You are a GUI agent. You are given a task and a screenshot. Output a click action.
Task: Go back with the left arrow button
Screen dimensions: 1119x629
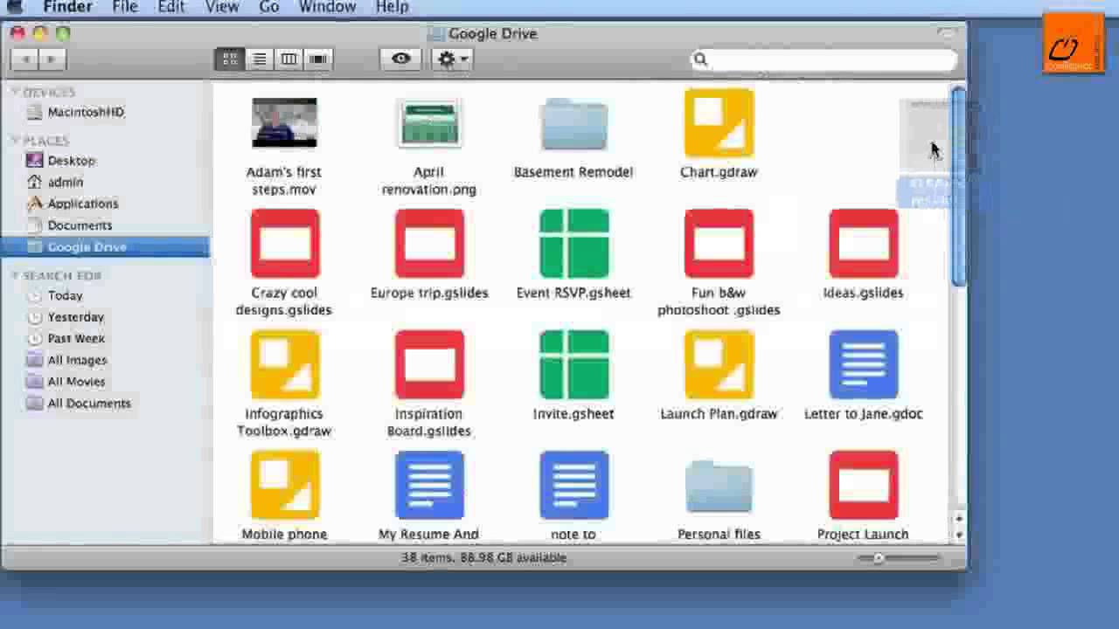[x=25, y=59]
